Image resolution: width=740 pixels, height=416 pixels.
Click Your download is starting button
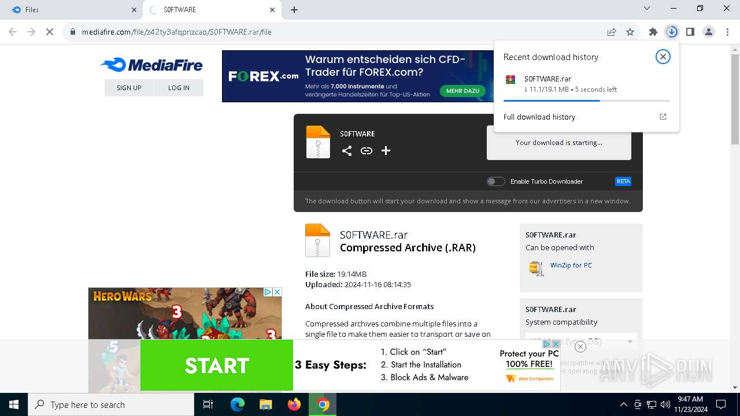(559, 143)
